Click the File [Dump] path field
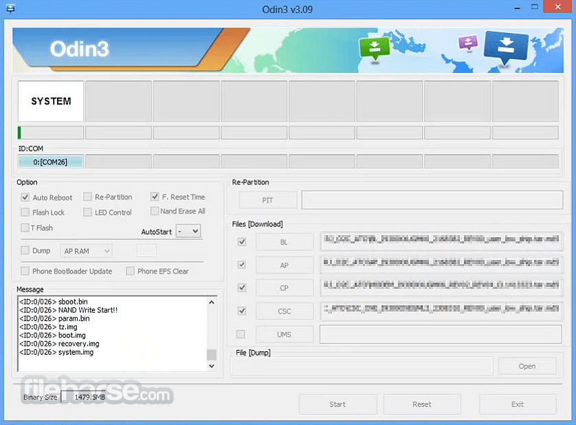Screen dimensions: 576x425 [362, 366]
